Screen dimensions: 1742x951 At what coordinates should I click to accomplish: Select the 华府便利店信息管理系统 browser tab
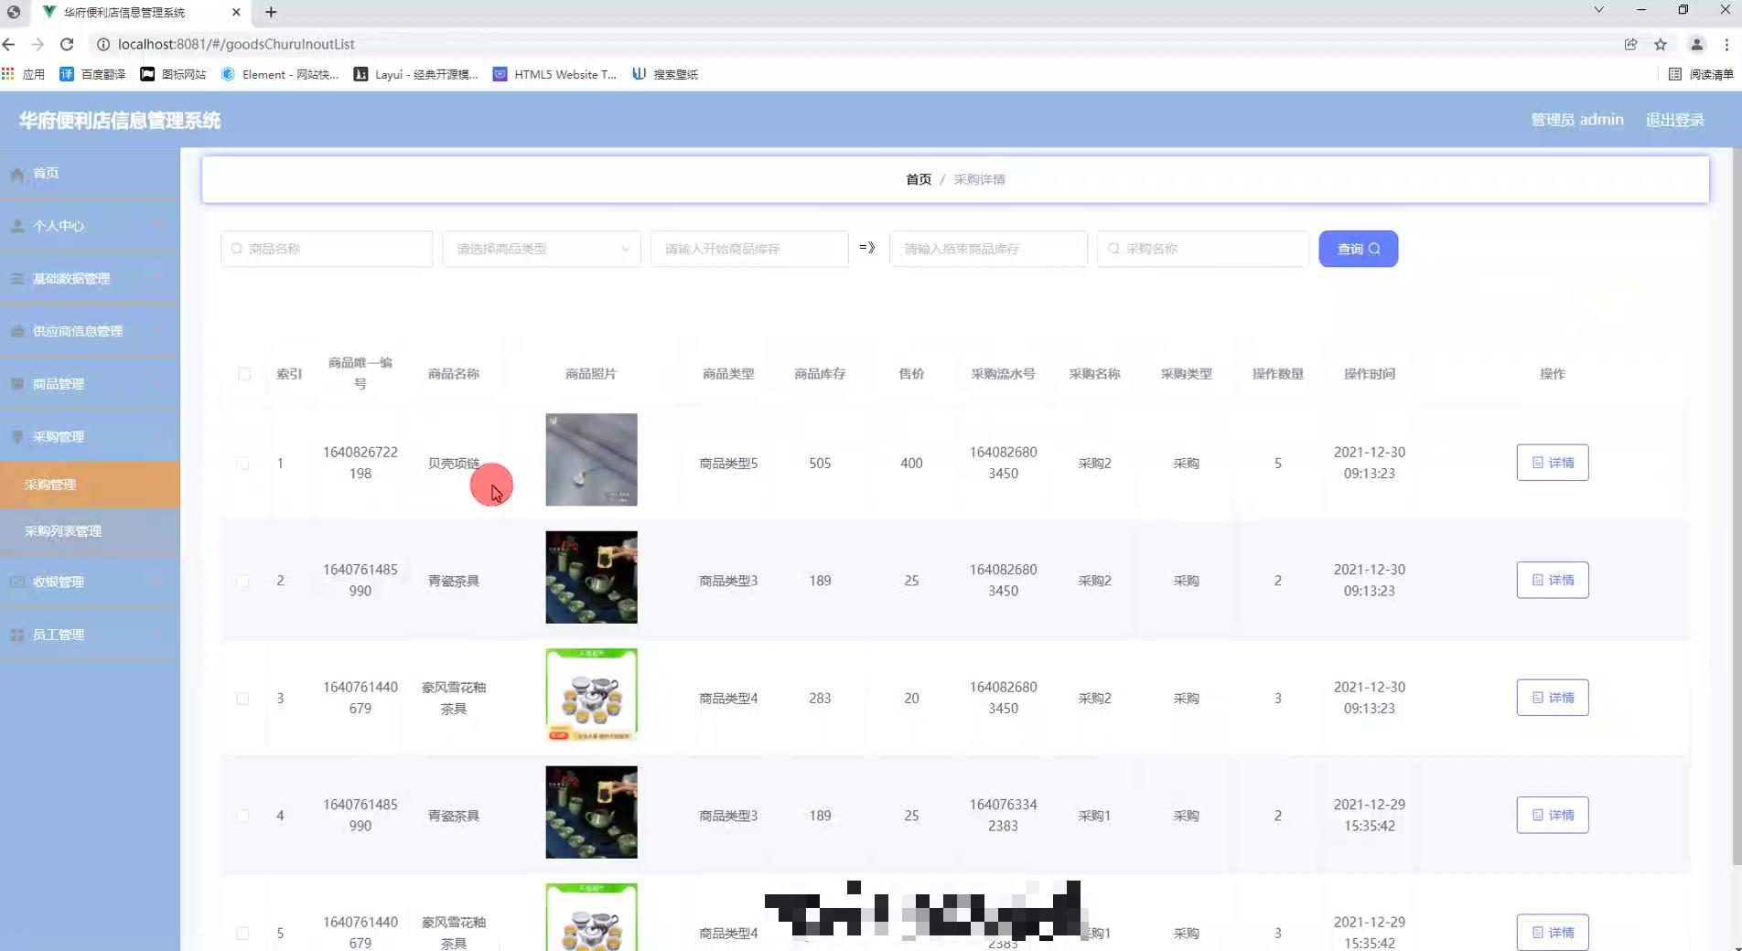(143, 12)
